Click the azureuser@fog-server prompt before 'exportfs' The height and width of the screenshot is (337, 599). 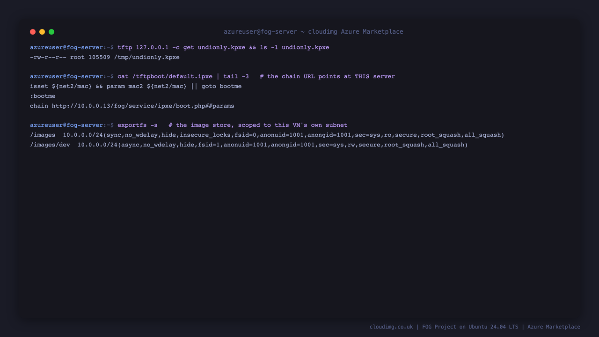pyautogui.click(x=72, y=125)
